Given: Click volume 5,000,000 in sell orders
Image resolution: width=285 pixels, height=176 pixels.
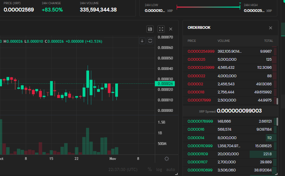Looking at the screenshot, I should 227,60.
